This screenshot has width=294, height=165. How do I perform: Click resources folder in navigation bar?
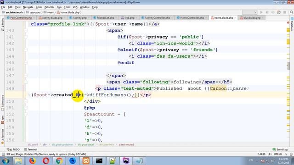click(x=34, y=12)
